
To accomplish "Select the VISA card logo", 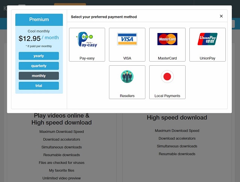I will pos(127,39).
